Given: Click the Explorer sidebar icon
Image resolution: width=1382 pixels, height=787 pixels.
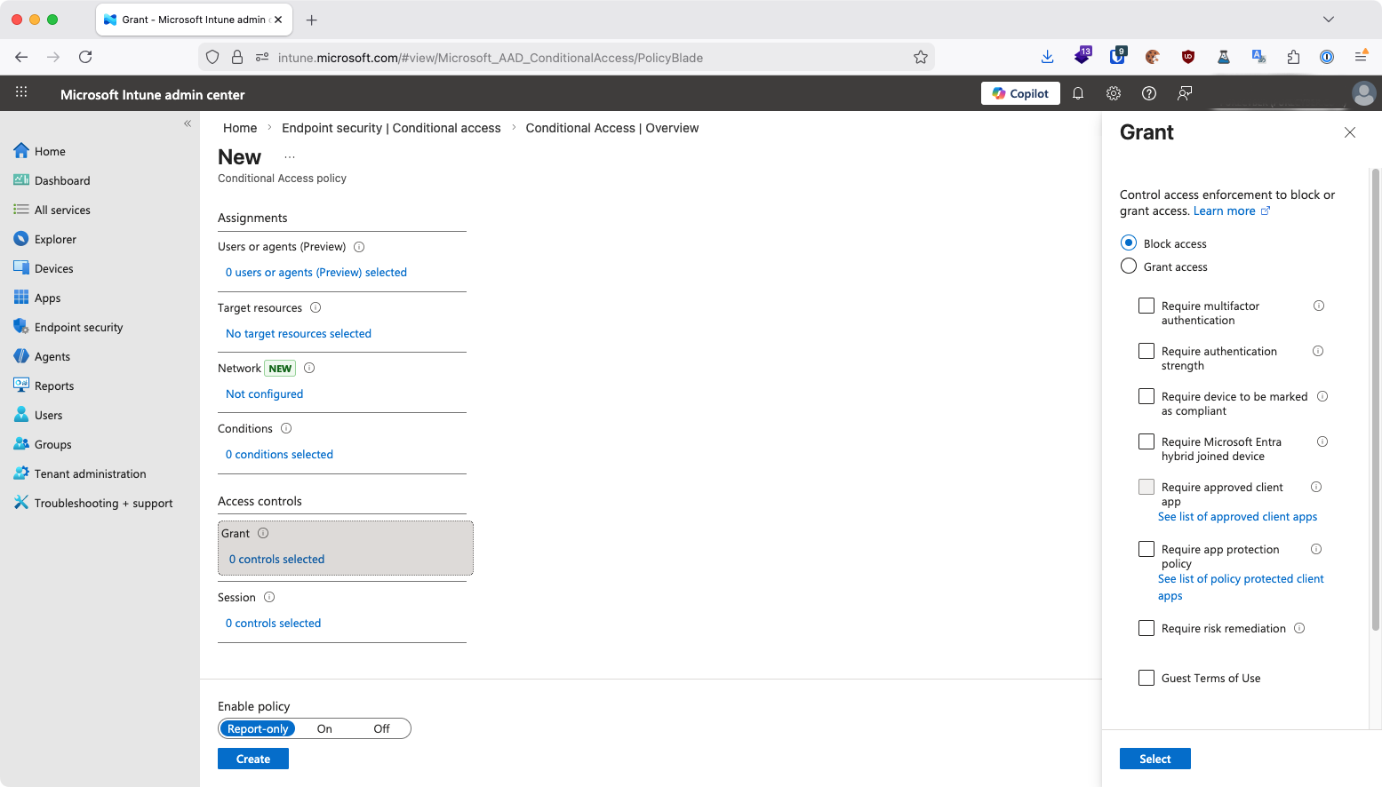Looking at the screenshot, I should pos(21,239).
